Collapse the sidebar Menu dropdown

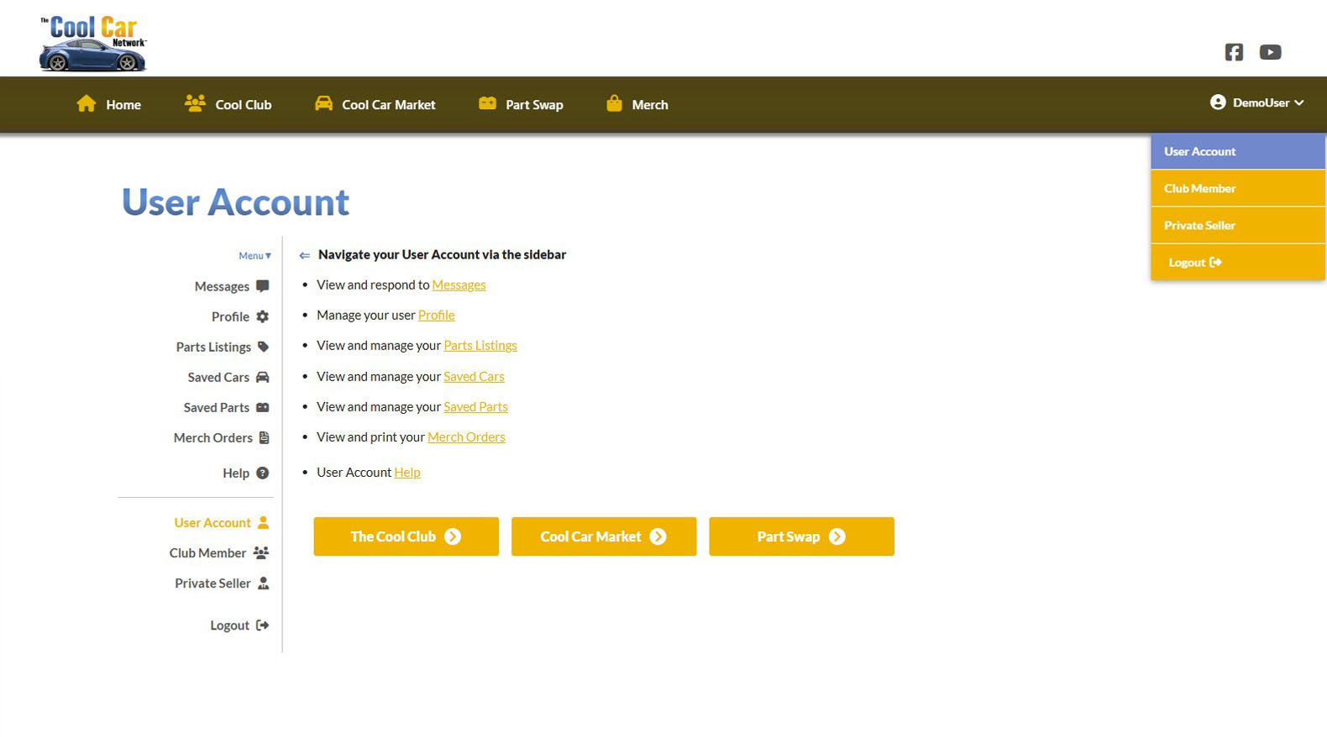(x=254, y=255)
